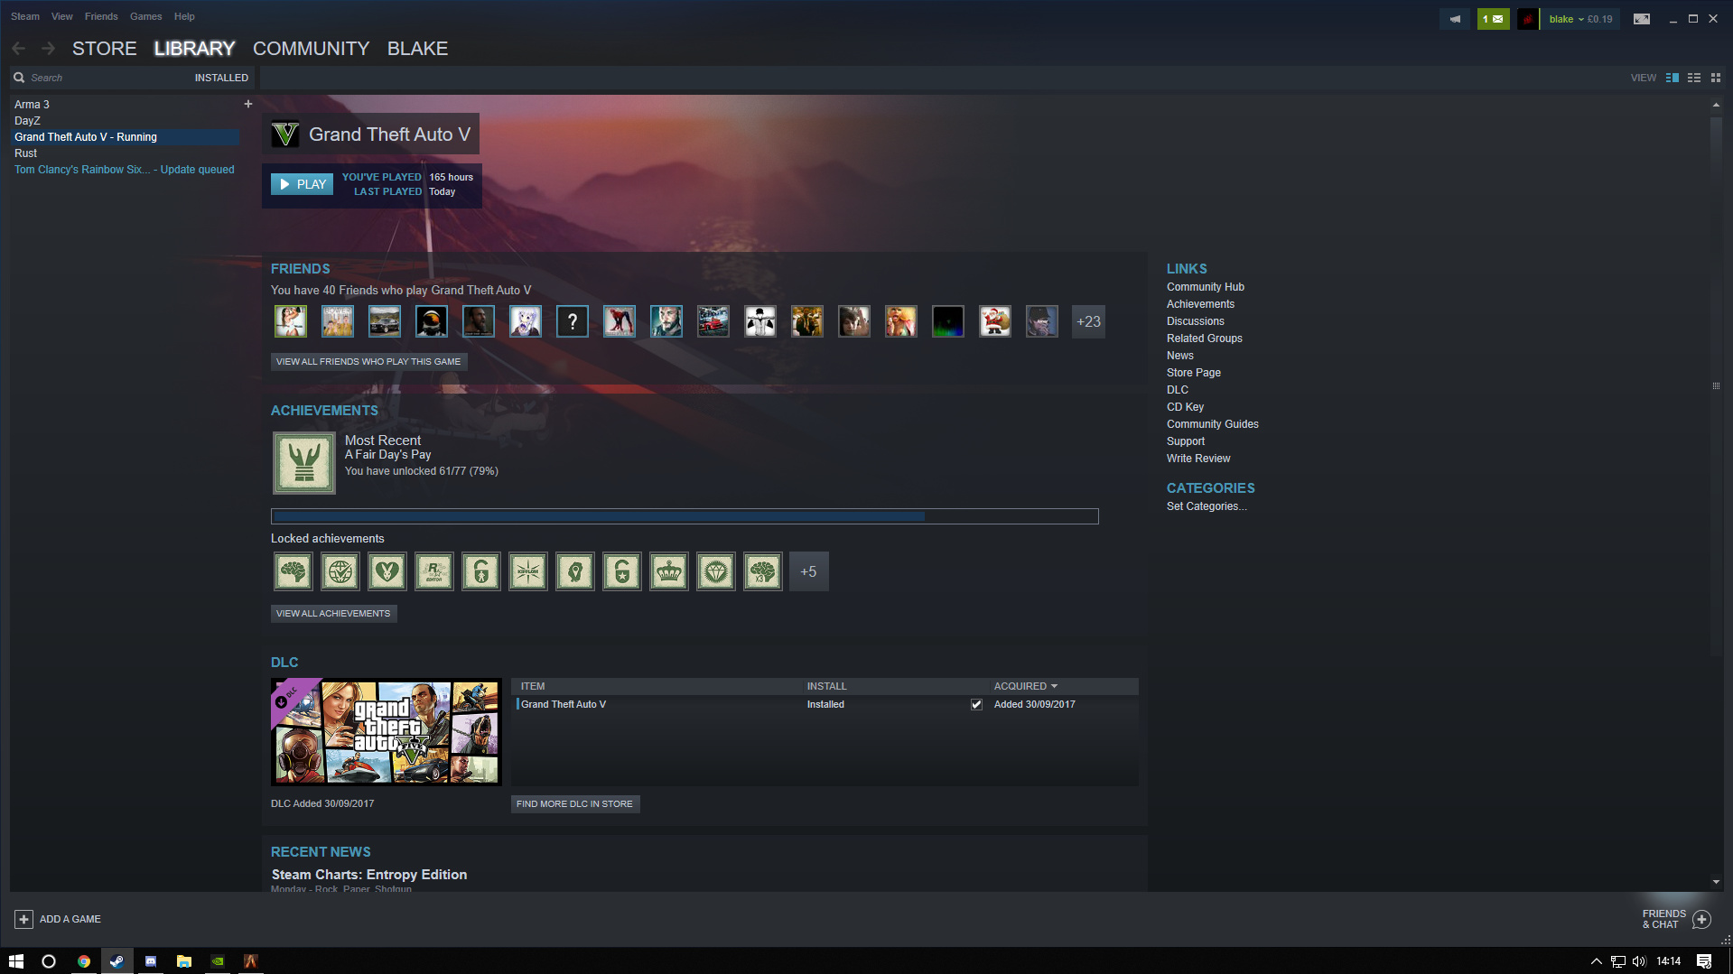Click Find More DLC in Store
Viewport: 1733px width, 974px height.
[x=574, y=803]
